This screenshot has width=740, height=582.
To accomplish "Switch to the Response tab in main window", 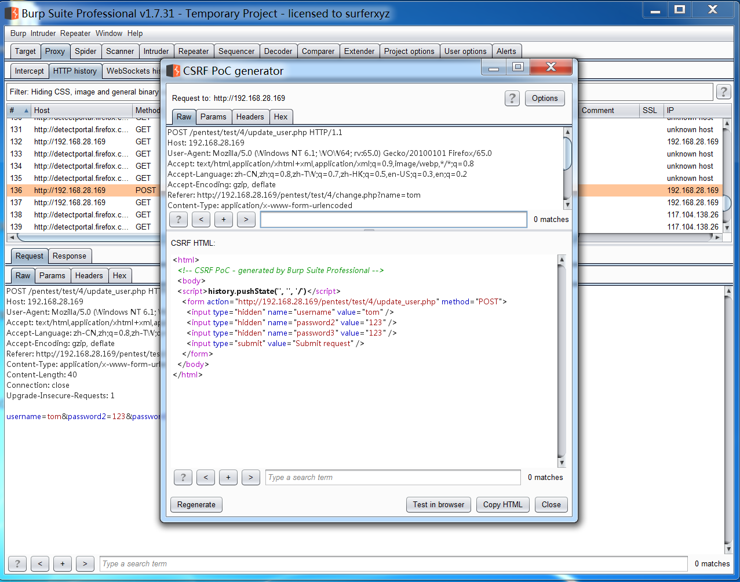I will (x=69, y=256).
